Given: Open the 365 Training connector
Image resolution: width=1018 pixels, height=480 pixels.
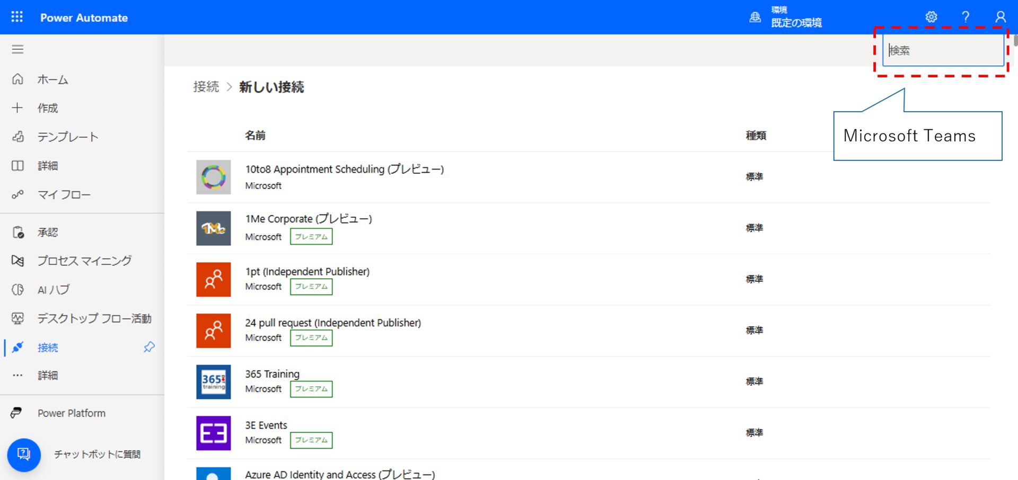Looking at the screenshot, I should click(272, 374).
